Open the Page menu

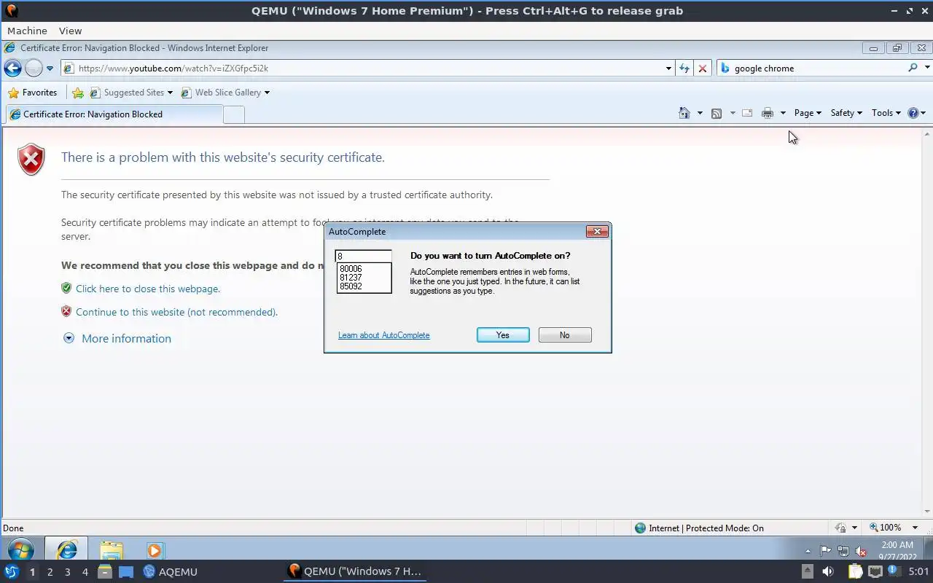point(808,113)
